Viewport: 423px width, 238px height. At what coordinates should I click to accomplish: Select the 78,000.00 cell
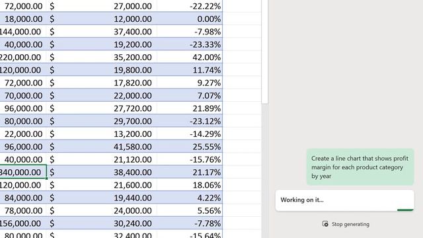pos(23,210)
